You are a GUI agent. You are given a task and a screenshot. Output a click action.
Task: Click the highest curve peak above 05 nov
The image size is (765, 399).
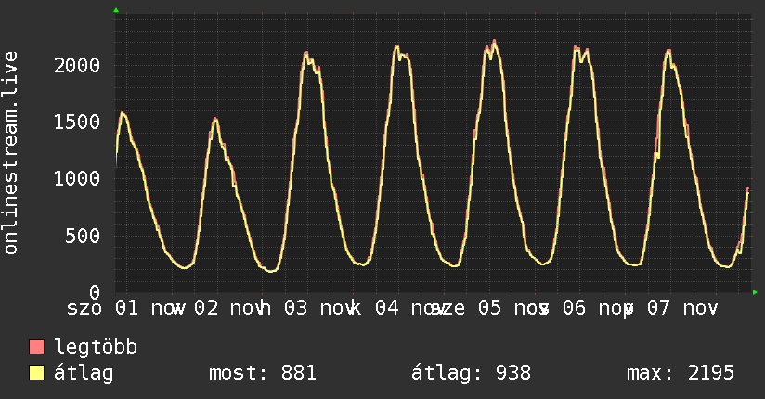pyautogui.click(x=494, y=41)
